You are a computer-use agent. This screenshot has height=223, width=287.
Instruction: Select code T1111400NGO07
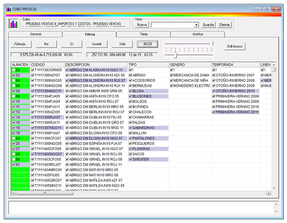(48, 154)
